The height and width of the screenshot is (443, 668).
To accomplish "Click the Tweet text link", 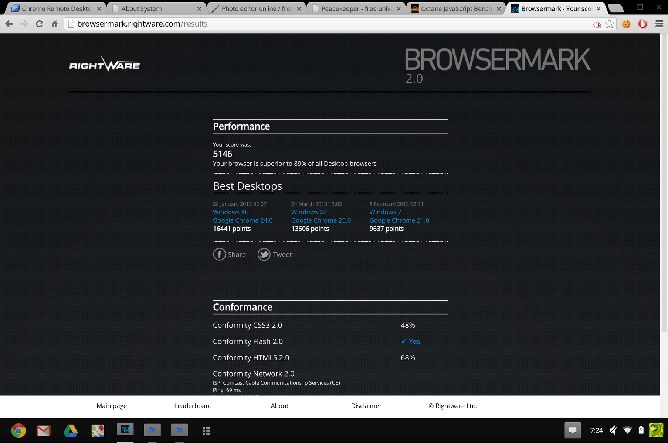I will (282, 254).
